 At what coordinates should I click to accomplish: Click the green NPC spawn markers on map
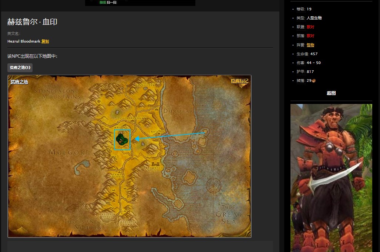[122, 140]
